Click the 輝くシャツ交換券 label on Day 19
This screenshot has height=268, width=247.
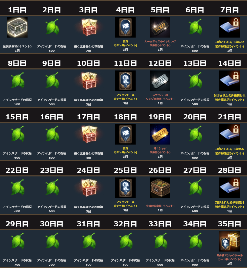tap(160, 150)
